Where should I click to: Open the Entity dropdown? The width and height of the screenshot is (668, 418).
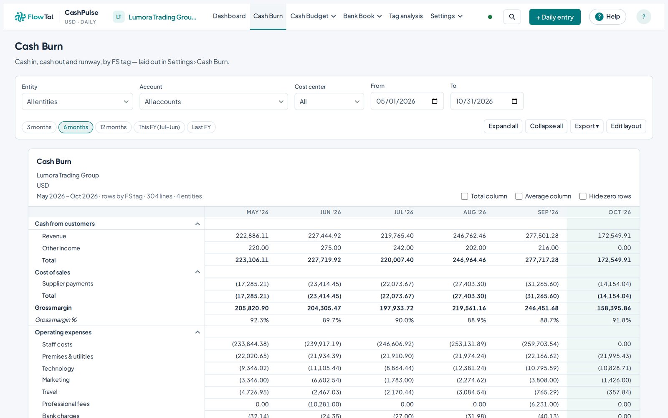(77, 102)
